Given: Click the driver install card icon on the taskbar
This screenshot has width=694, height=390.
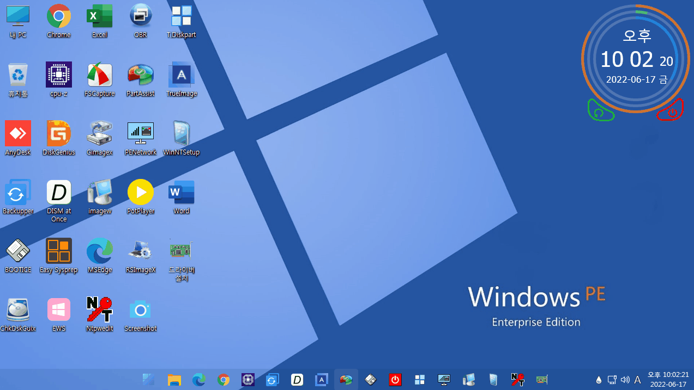Looking at the screenshot, I should [x=542, y=380].
